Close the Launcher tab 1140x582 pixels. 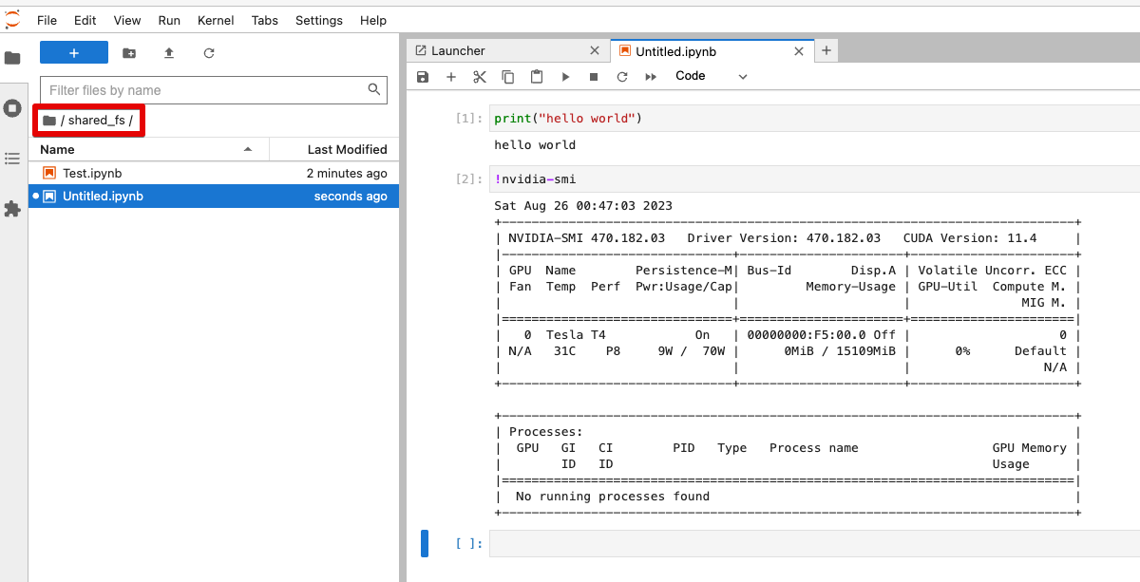[x=595, y=50]
